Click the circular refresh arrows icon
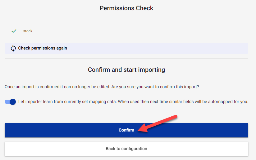This screenshot has width=256, height=160. (13, 48)
